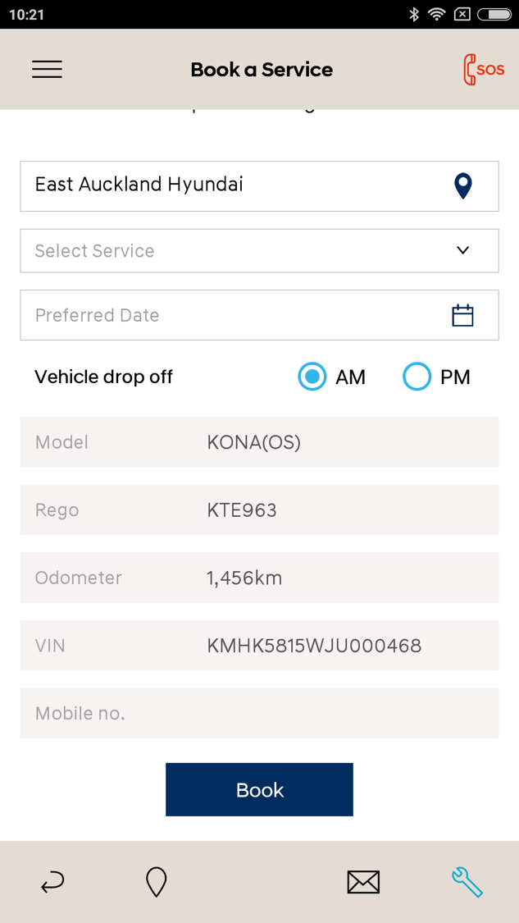Open the hamburger navigation menu
Image resolution: width=519 pixels, height=923 pixels.
(47, 69)
